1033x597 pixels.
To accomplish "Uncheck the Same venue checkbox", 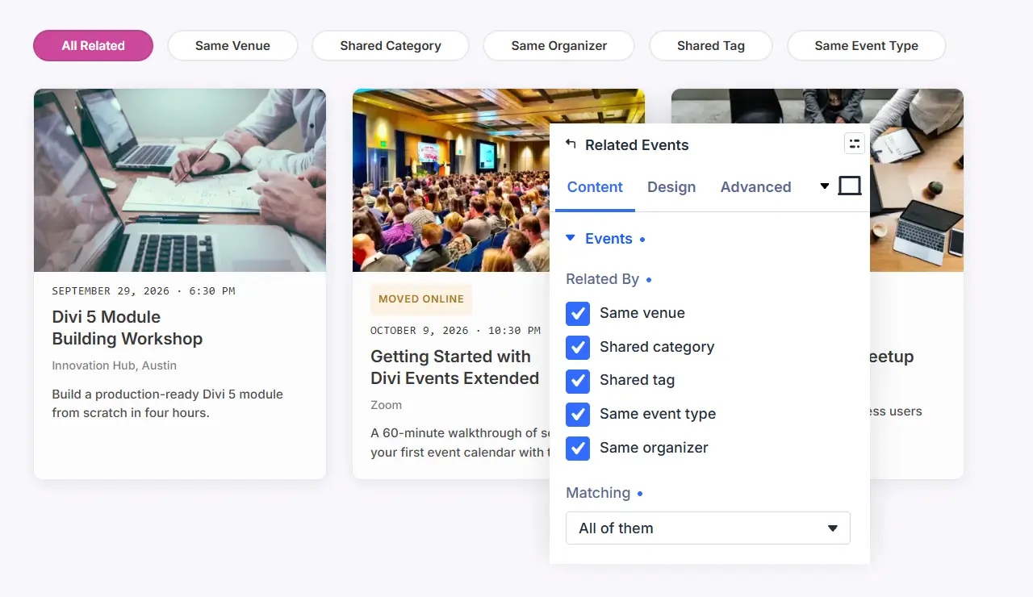I will pyautogui.click(x=578, y=313).
